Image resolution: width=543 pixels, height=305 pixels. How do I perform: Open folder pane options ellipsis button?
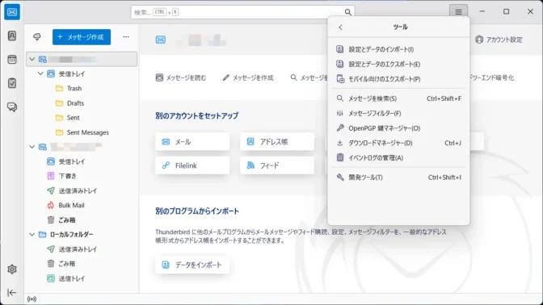[x=126, y=37]
